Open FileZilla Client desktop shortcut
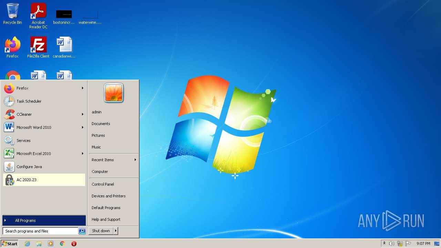 [x=38, y=47]
